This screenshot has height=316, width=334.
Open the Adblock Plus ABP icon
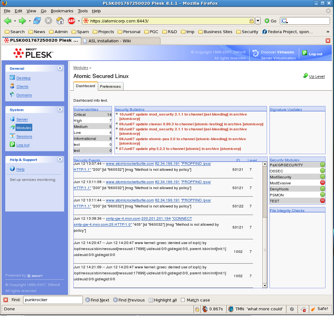71,21
